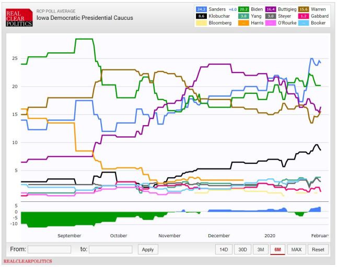
Task: Click the From date input field
Action: pos(49,249)
